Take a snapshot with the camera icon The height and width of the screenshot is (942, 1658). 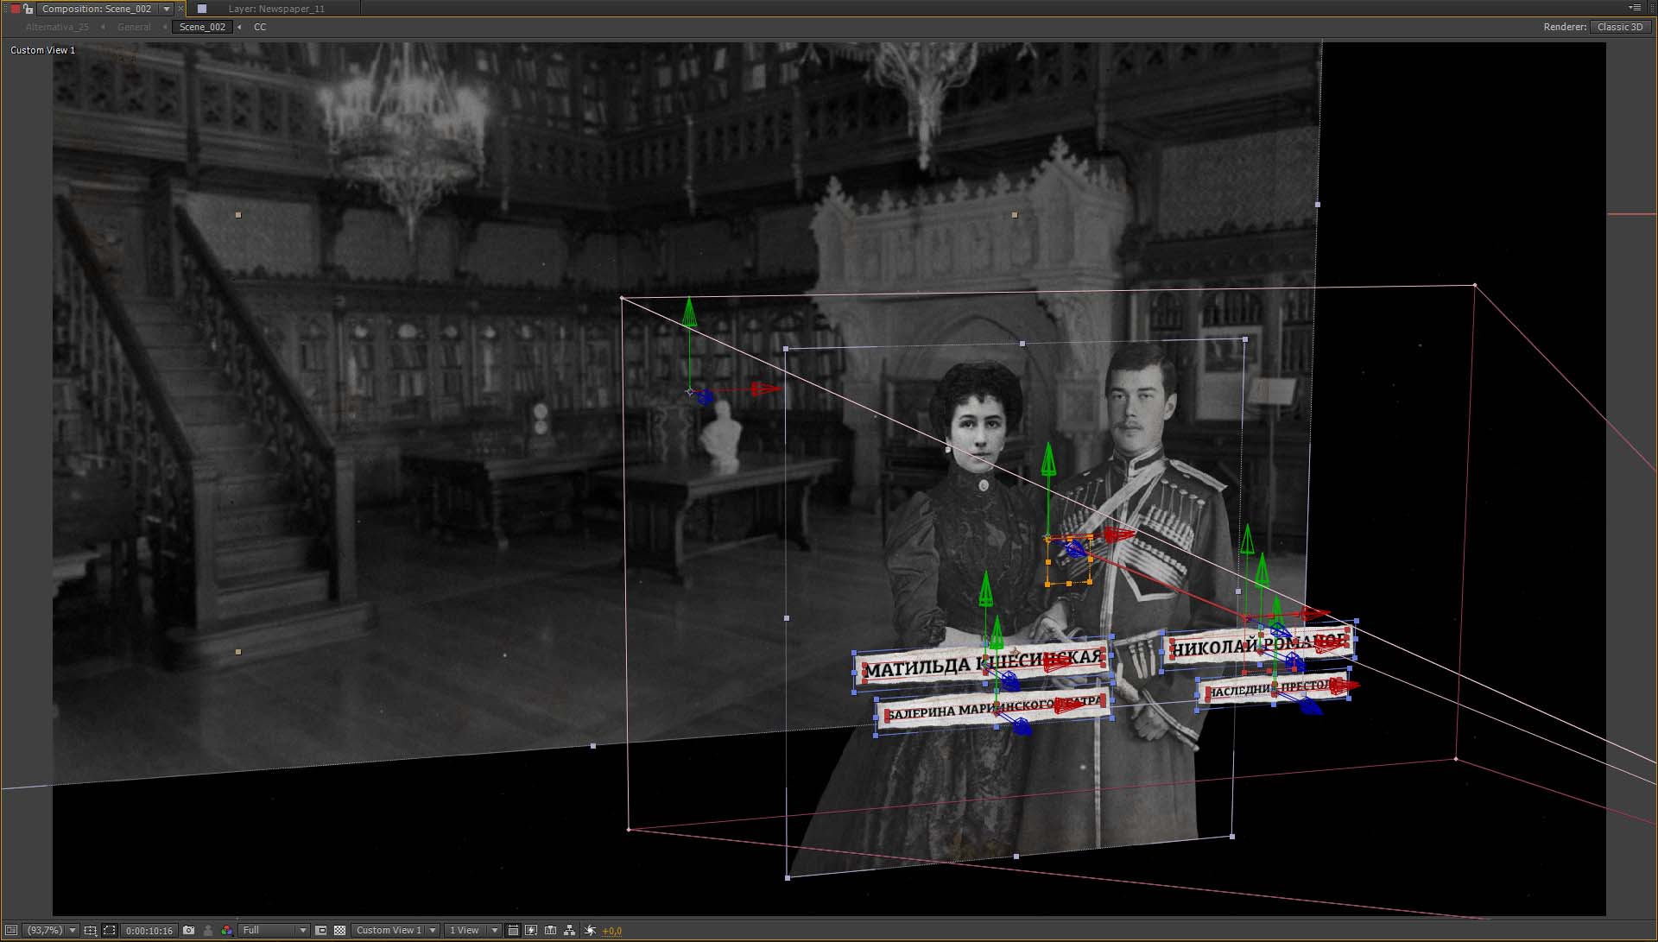coord(189,930)
